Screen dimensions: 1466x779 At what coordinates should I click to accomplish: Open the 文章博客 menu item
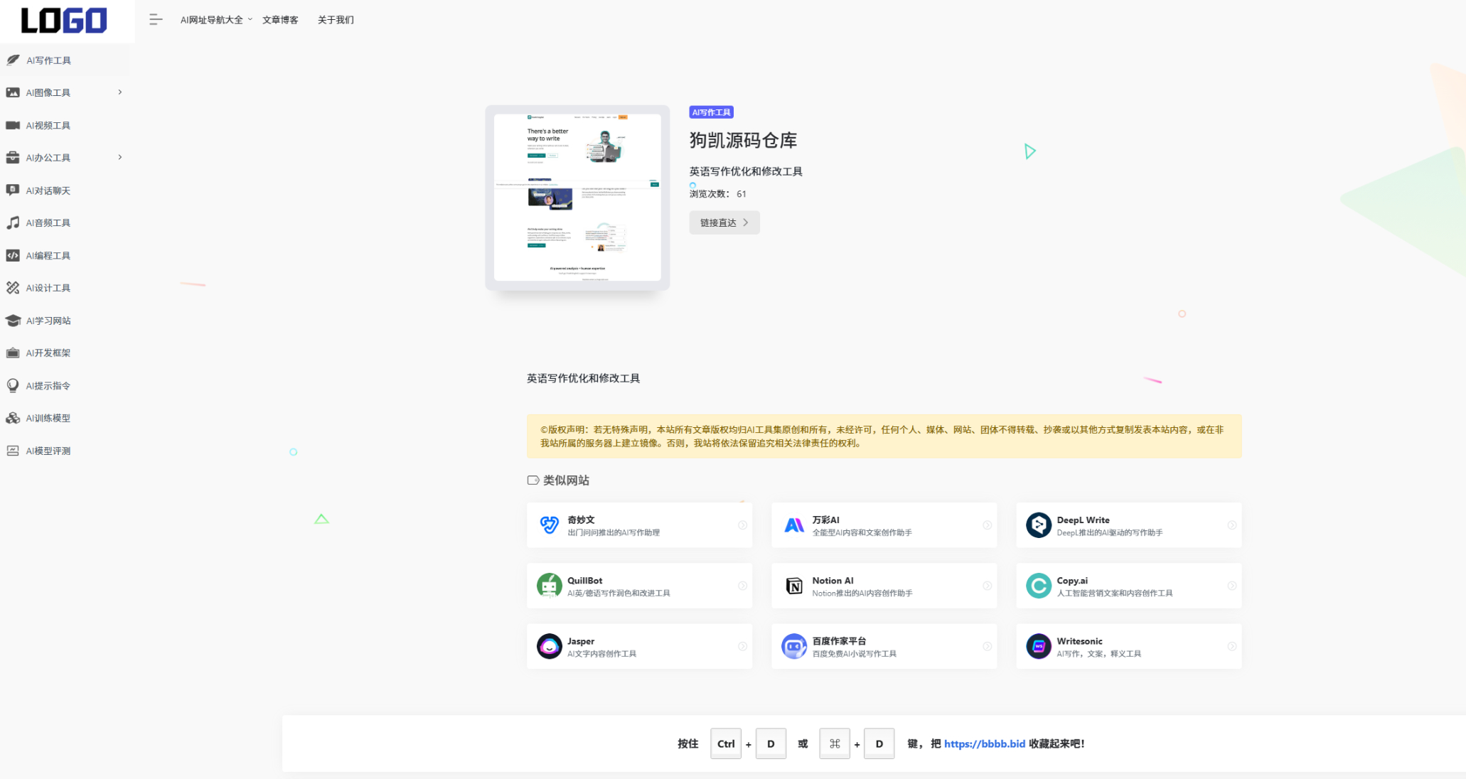[x=280, y=20]
